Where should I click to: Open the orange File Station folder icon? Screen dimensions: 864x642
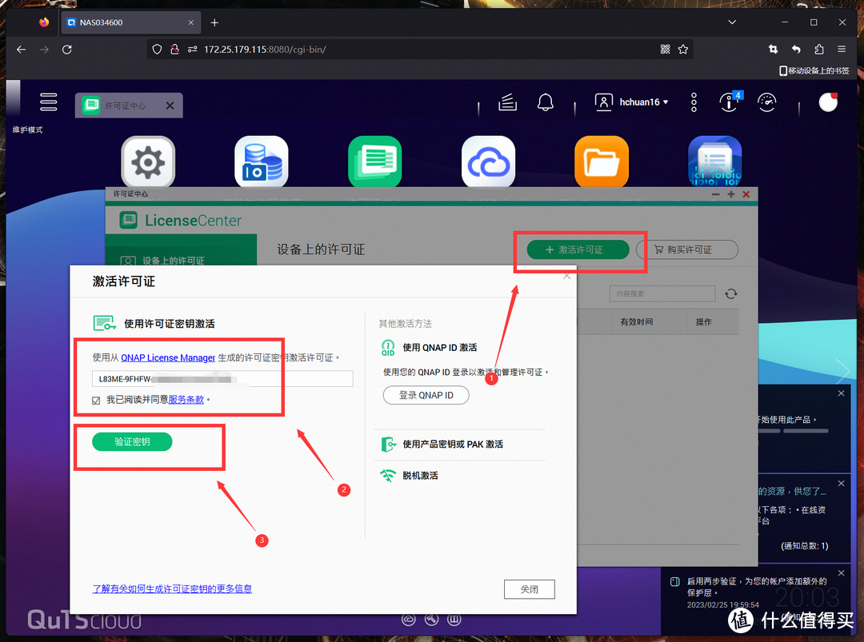602,161
